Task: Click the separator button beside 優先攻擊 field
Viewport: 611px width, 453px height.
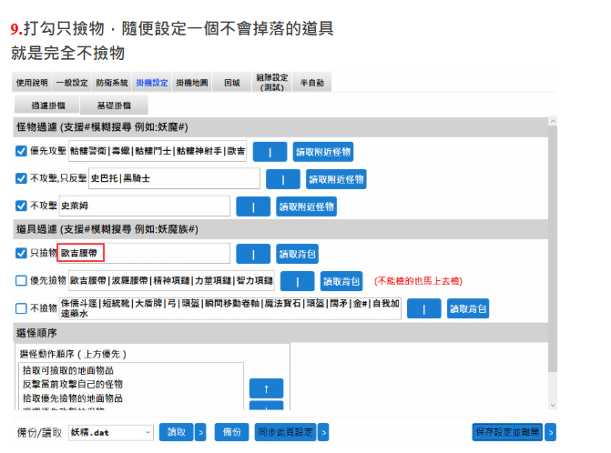Action: pyautogui.click(x=270, y=152)
